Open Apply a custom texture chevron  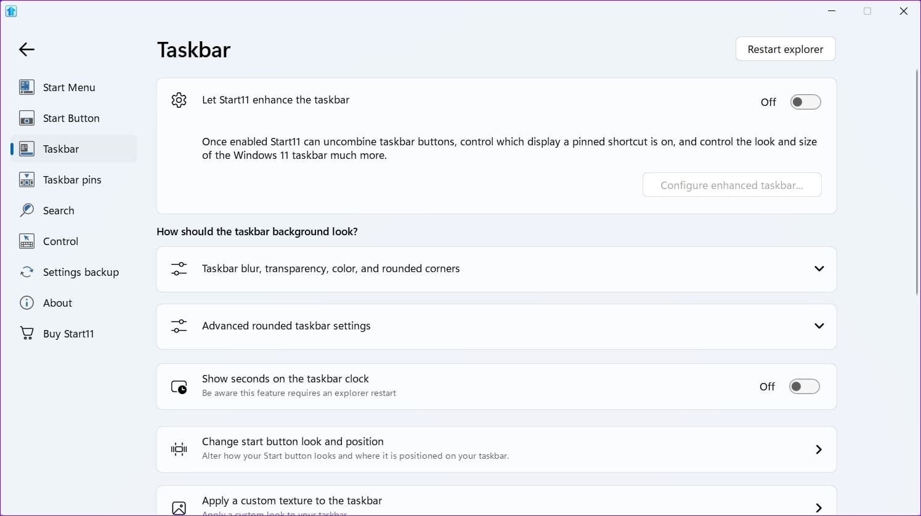(x=818, y=507)
